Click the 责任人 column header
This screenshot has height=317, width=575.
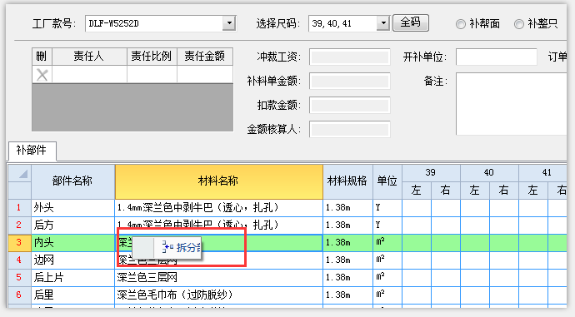[x=89, y=57]
